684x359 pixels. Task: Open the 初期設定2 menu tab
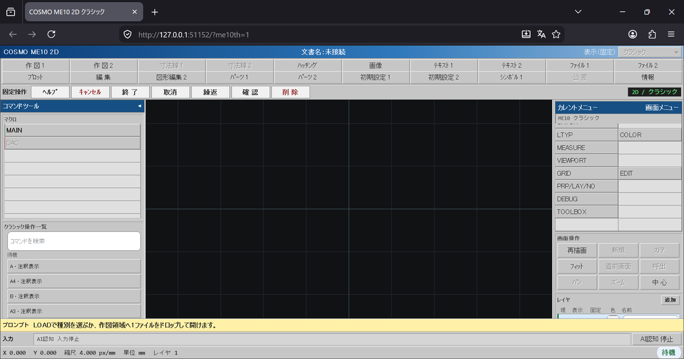(443, 77)
